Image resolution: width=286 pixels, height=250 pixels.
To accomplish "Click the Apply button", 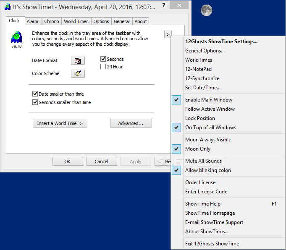I will (x=136, y=161).
